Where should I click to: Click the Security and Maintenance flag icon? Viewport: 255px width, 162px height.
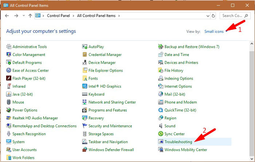pos(85,126)
